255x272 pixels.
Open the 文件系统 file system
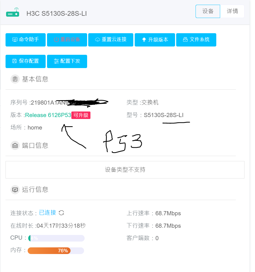click(x=196, y=40)
